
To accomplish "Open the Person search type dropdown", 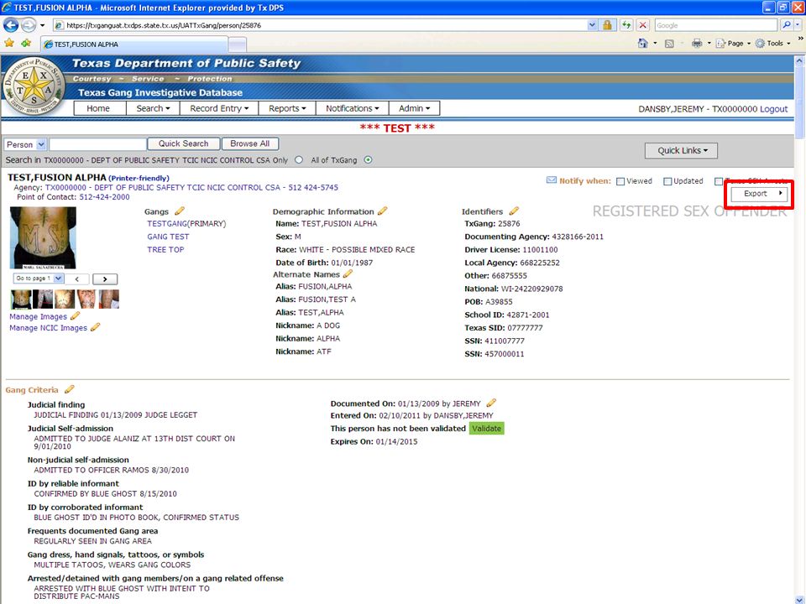I will click(25, 144).
